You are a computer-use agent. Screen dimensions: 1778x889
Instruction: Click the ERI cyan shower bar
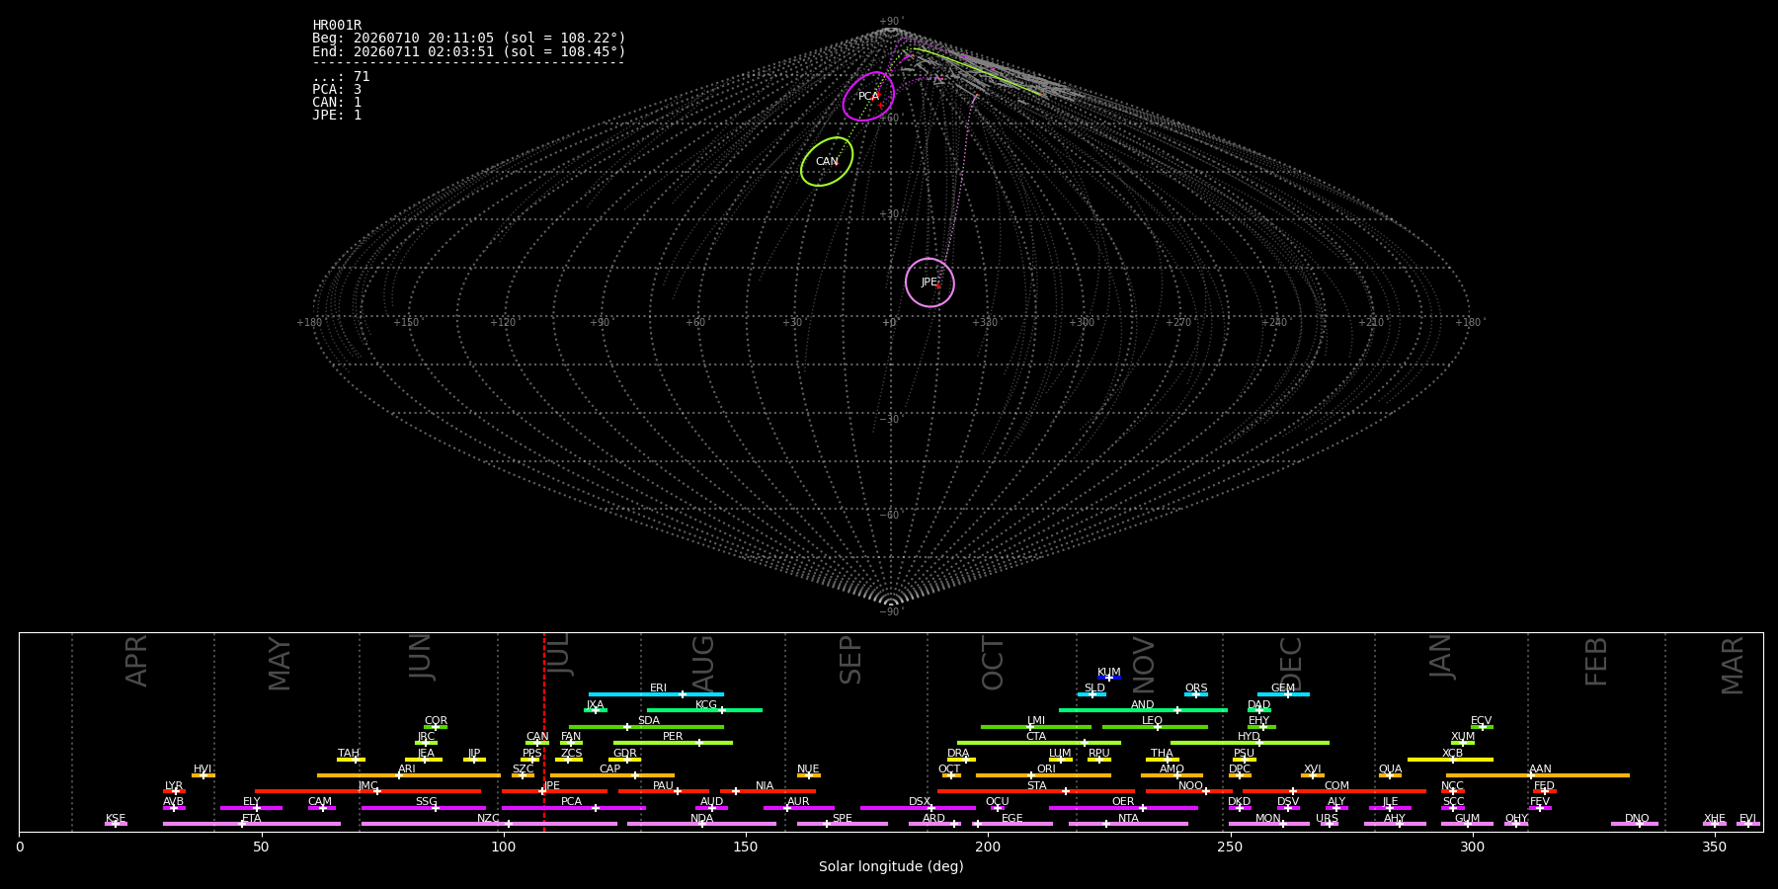coord(656,694)
